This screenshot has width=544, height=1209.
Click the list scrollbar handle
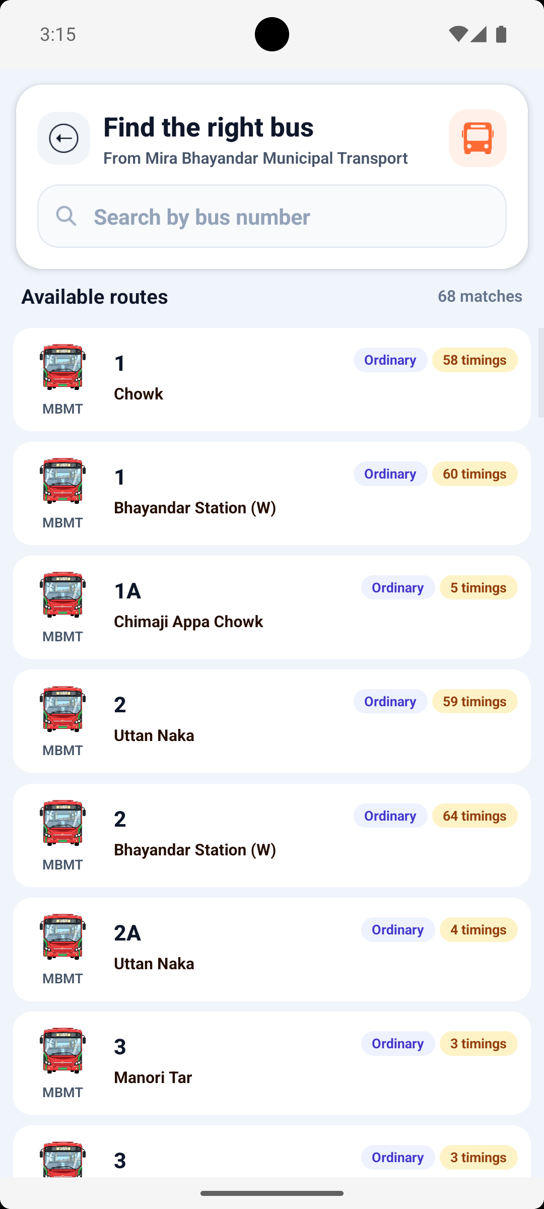point(540,373)
